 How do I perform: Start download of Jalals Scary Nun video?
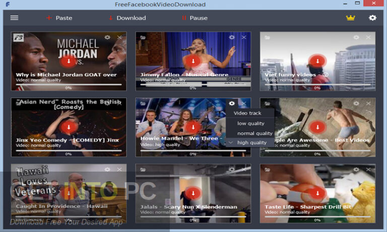(193, 193)
